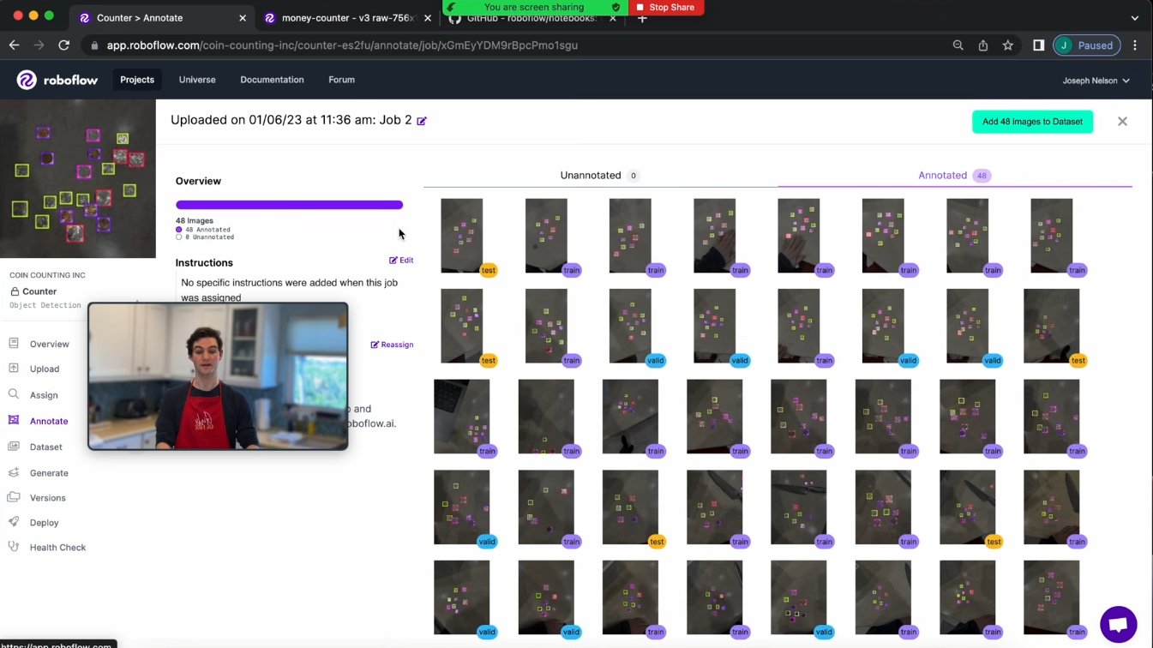The height and width of the screenshot is (648, 1153).
Task: Open the laptop keyboard thumbnail tagged train
Action: [462, 417]
